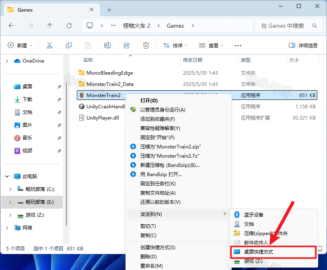
Task: Expand hidden path with address bar ellipsis
Action: click(113, 26)
